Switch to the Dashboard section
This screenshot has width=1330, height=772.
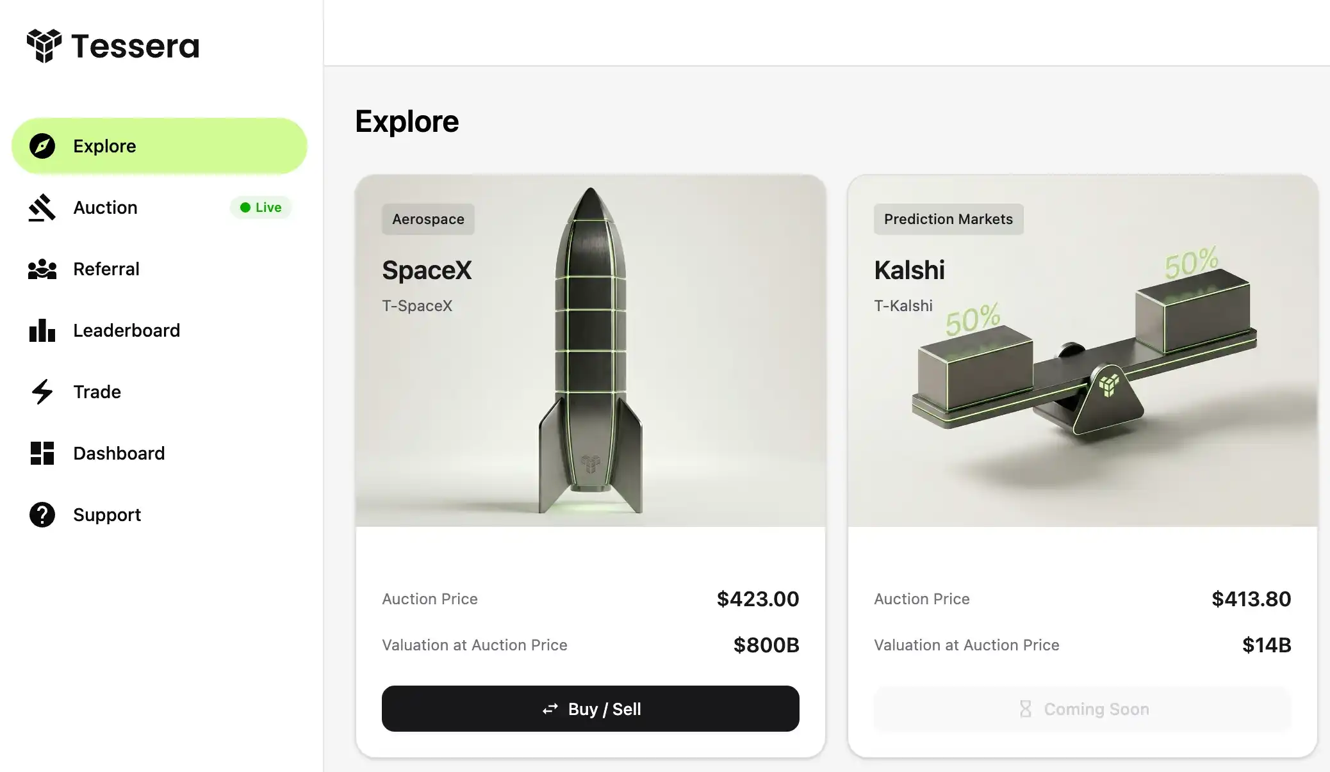point(119,453)
